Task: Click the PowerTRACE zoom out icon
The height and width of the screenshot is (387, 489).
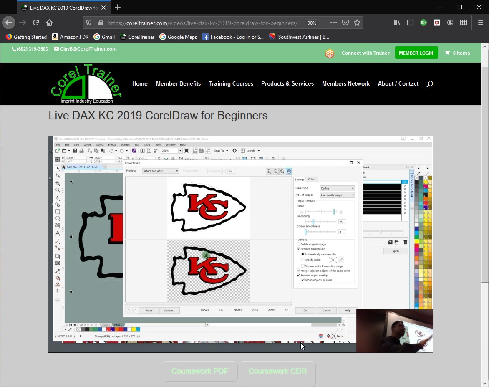Action: click(275, 171)
